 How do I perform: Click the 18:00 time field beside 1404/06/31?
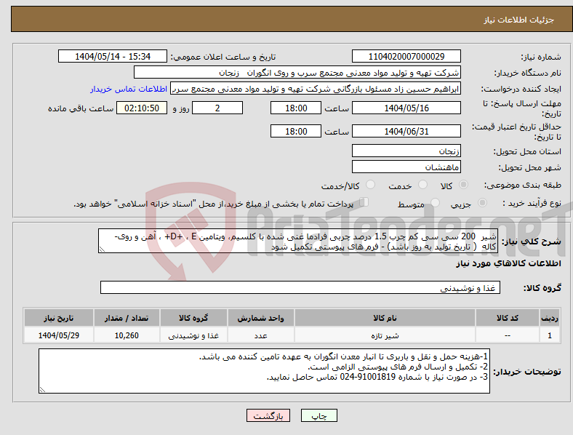click(296, 131)
